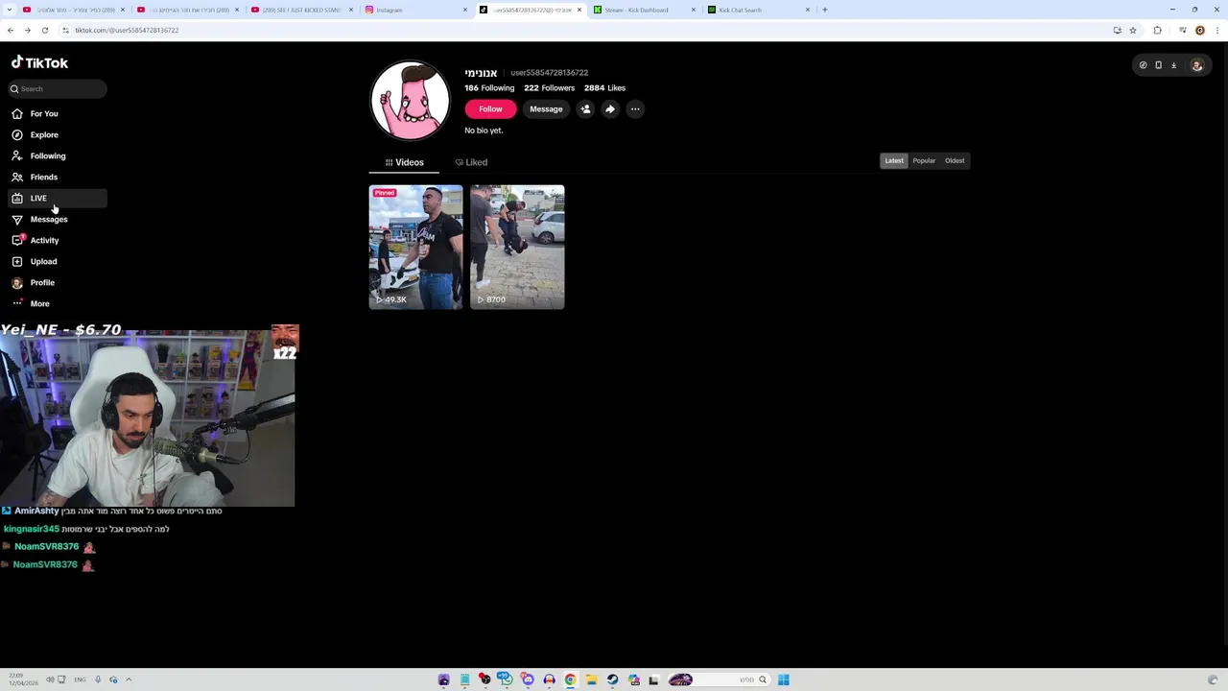This screenshot has height=691, width=1228.
Task: Click the share arrow icon
Action: coord(610,108)
